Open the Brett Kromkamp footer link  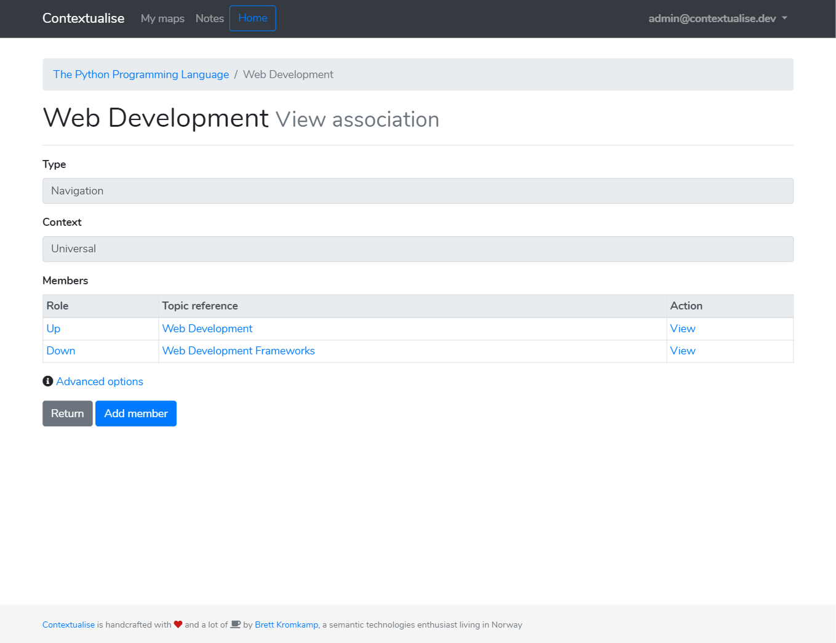pyautogui.click(x=287, y=625)
